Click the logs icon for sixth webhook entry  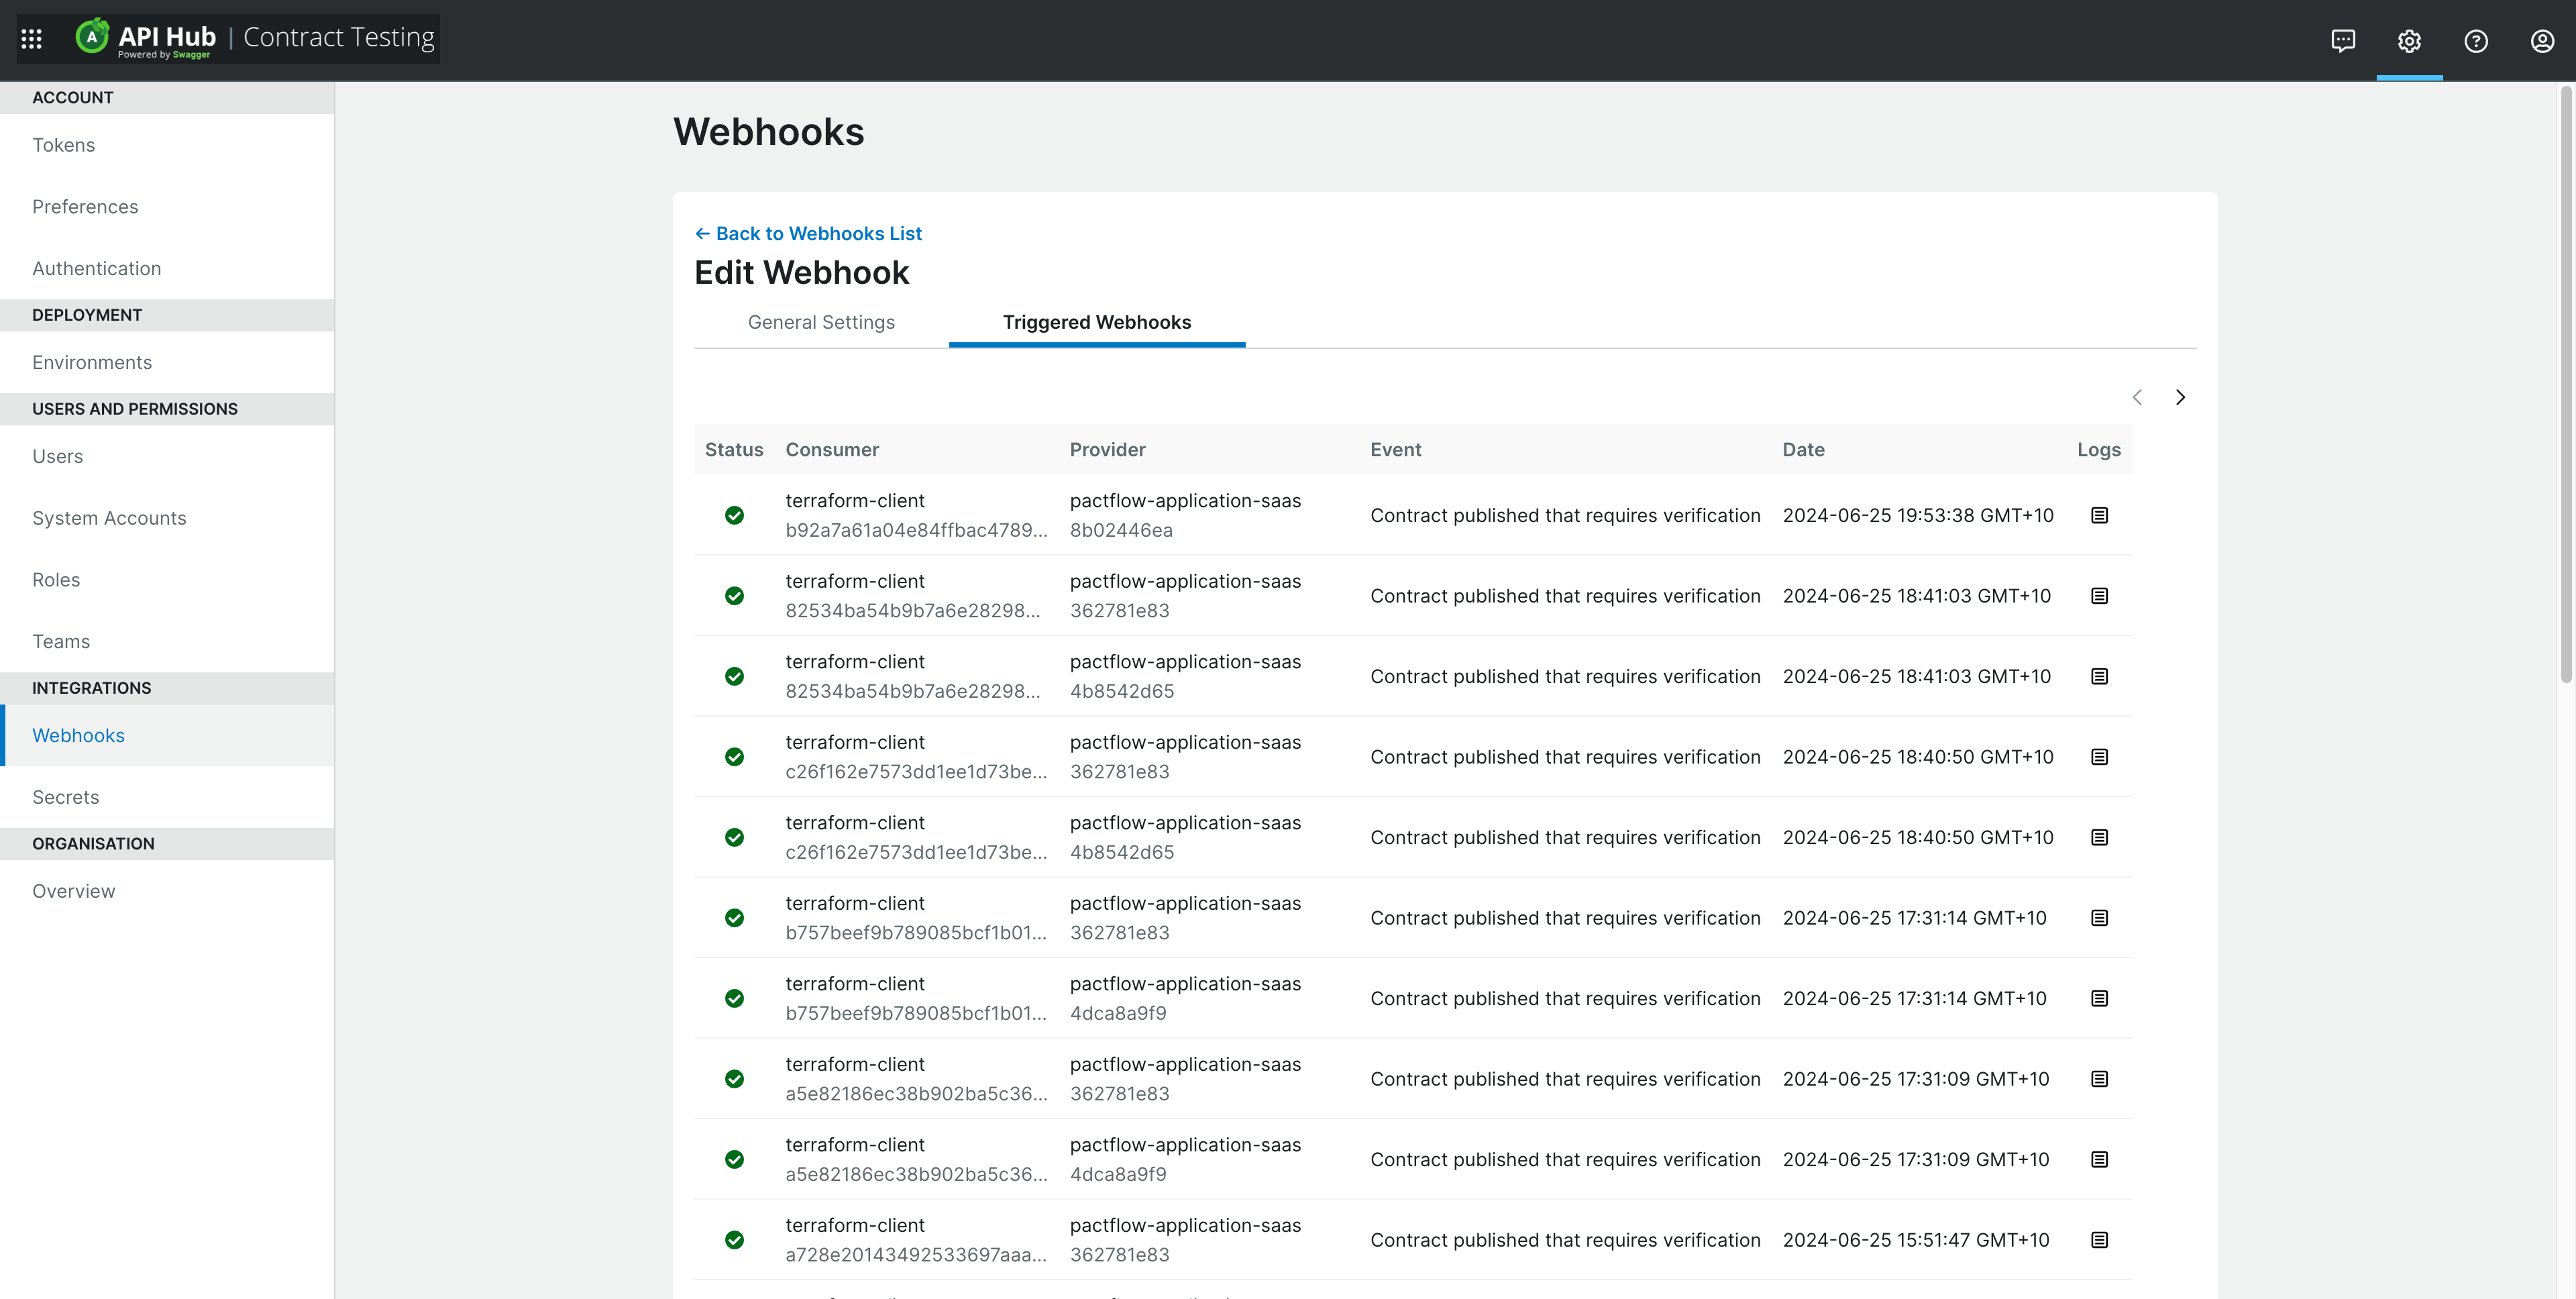point(2099,918)
